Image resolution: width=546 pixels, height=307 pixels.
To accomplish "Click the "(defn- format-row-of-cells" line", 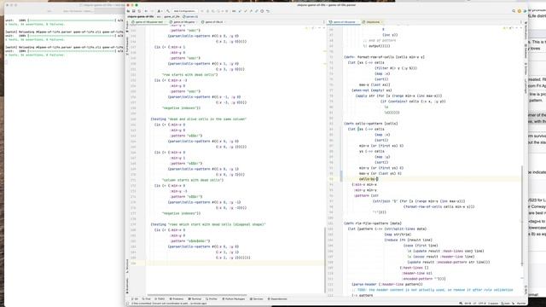I will (384, 57).
